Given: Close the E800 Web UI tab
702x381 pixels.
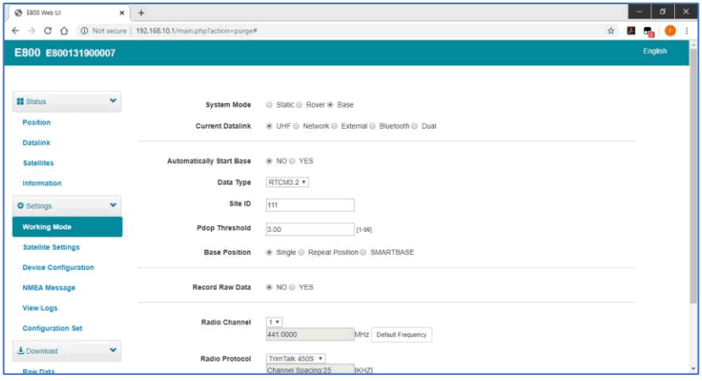Looking at the screenshot, I should coord(122,13).
